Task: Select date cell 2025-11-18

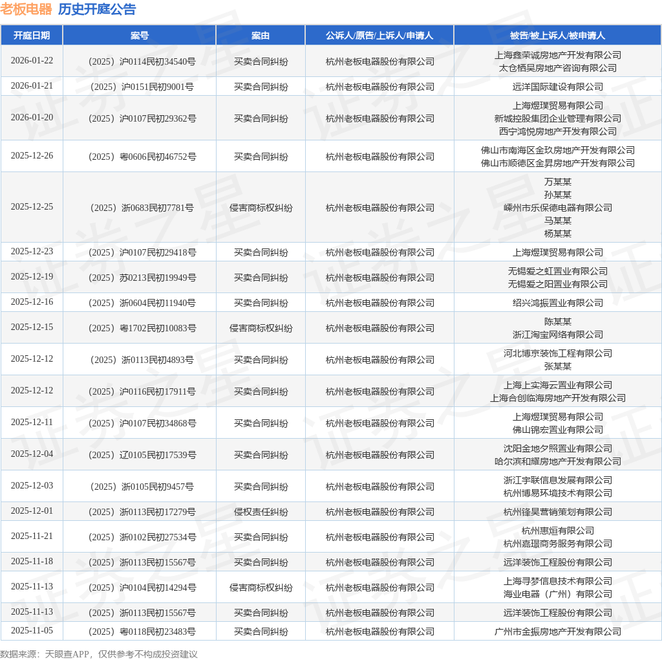Action: pyautogui.click(x=32, y=561)
